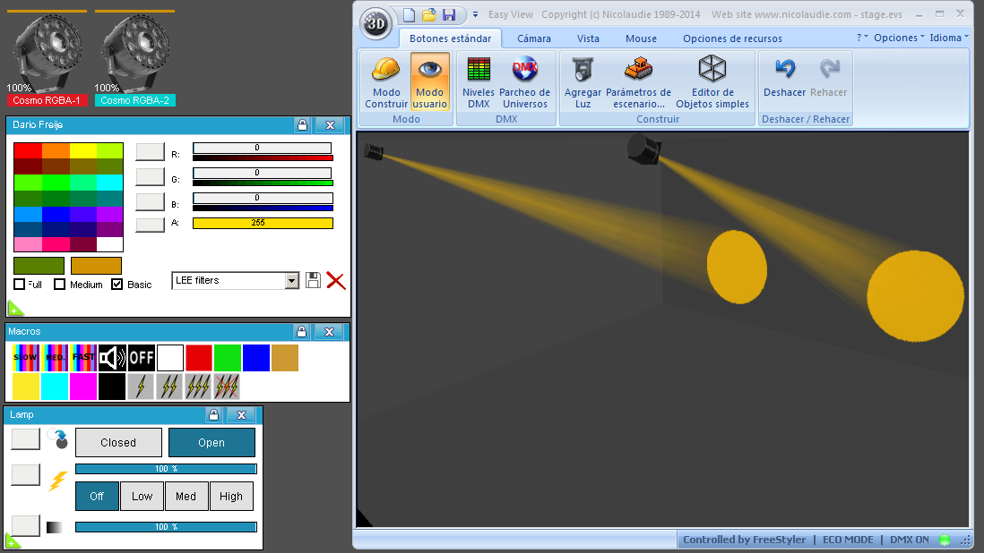This screenshot has width=984, height=553.
Task: Toggle the square box beside shutter row
Action: (x=26, y=439)
